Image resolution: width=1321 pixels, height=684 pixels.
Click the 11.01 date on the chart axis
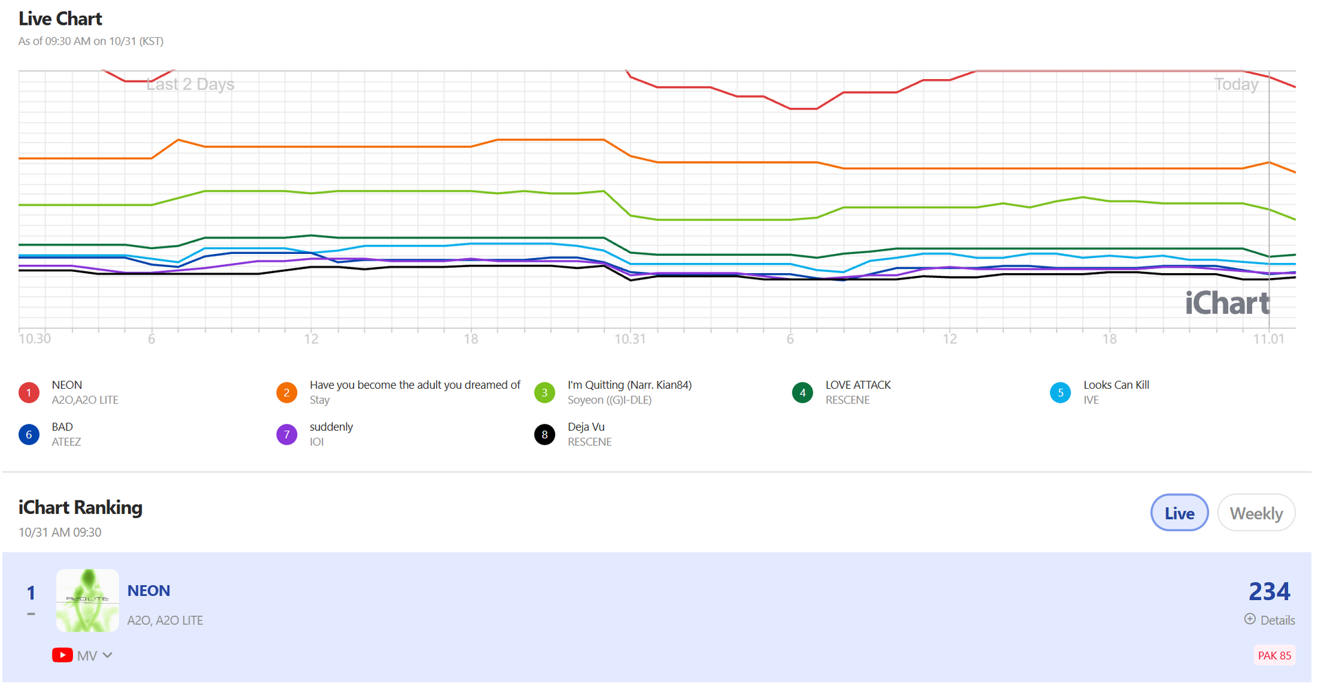[x=1268, y=339]
